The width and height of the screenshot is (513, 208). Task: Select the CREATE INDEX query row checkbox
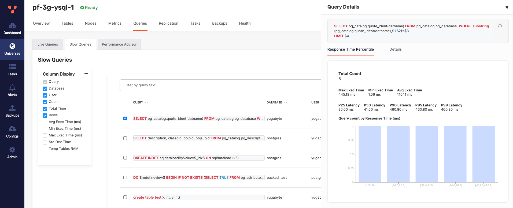pyautogui.click(x=125, y=158)
